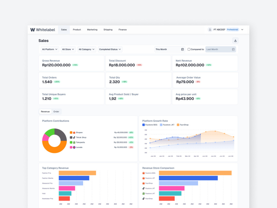The image size is (277, 208).
Task: Click the Fashion Pria orange bar
Action: point(77,173)
